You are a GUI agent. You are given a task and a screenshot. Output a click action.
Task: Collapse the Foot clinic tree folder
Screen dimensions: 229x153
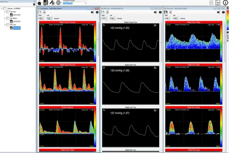[5, 11]
